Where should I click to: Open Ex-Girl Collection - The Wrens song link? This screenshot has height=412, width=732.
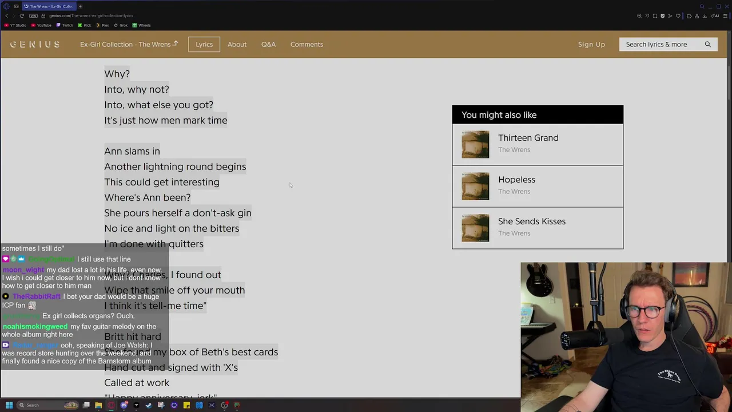click(x=129, y=44)
